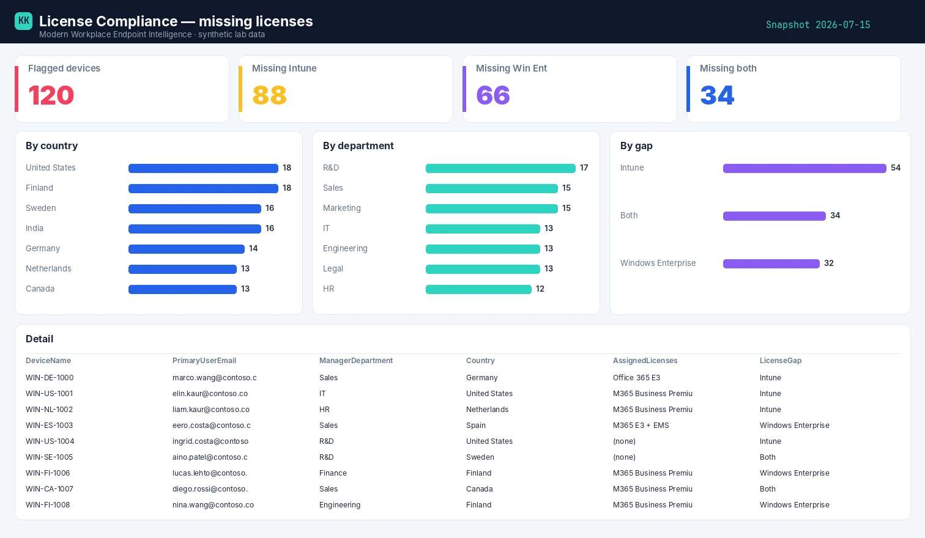The image size is (925, 538).
Task: Select the Snapshot 2026-07-15 date label
Action: [x=818, y=25]
